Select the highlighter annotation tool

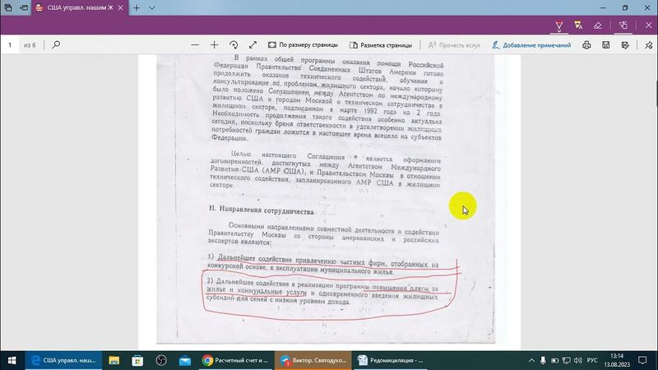click(578, 25)
